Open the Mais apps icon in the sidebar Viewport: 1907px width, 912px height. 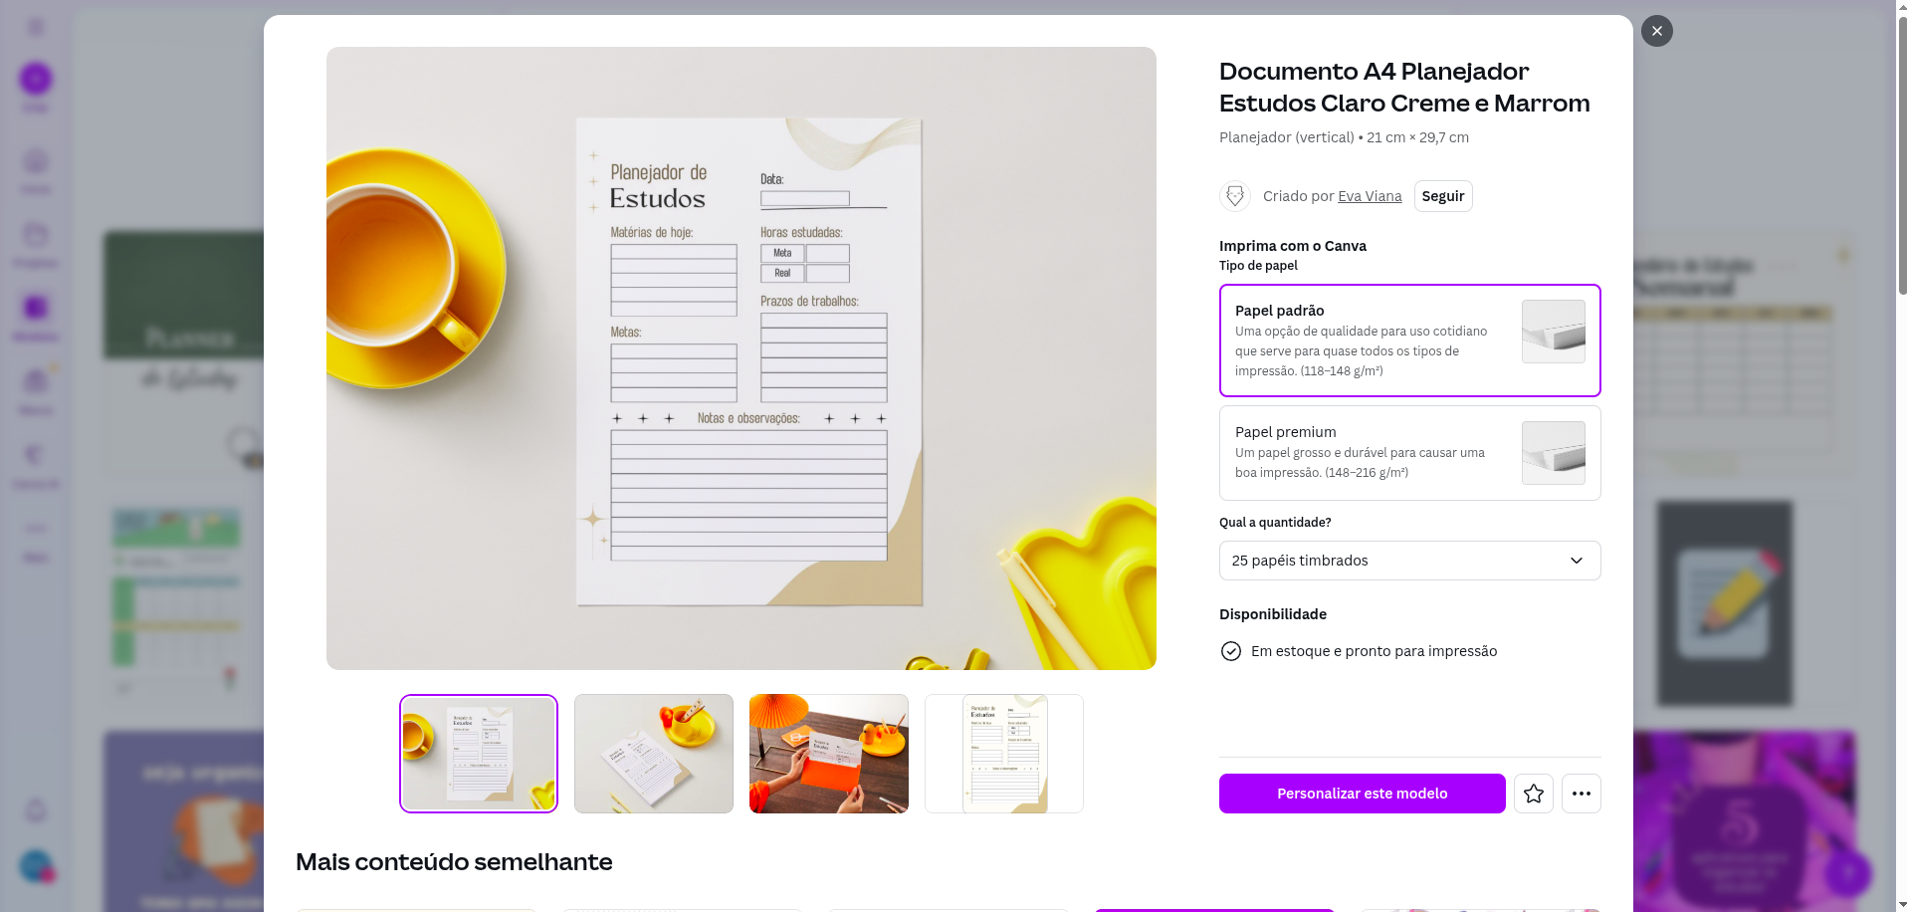[x=35, y=538]
